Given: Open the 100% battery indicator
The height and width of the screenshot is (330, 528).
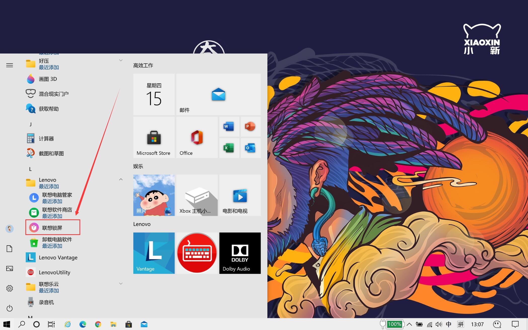Looking at the screenshot, I should coord(394,324).
